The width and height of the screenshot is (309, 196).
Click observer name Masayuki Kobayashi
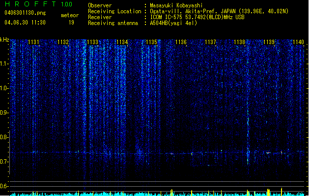tap(176, 5)
